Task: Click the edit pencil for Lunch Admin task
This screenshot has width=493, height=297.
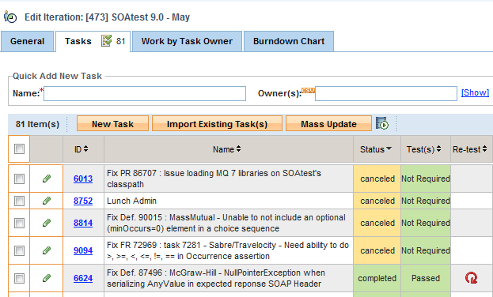Action: click(47, 201)
